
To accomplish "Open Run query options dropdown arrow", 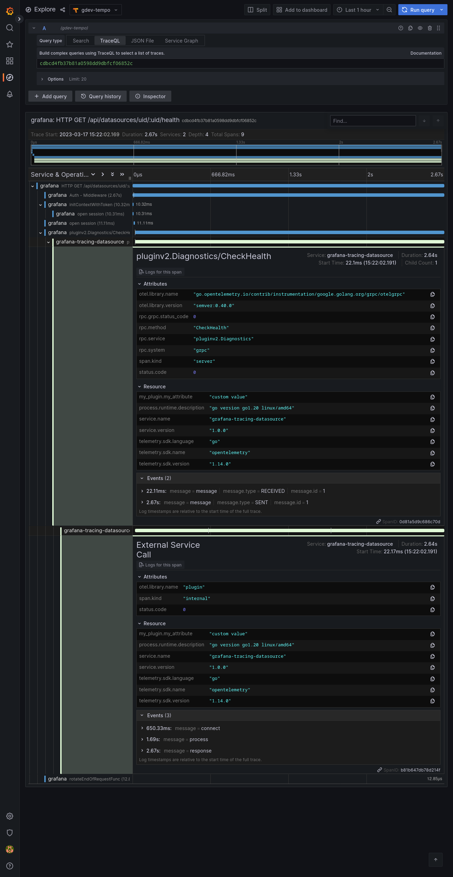I will click(x=442, y=10).
